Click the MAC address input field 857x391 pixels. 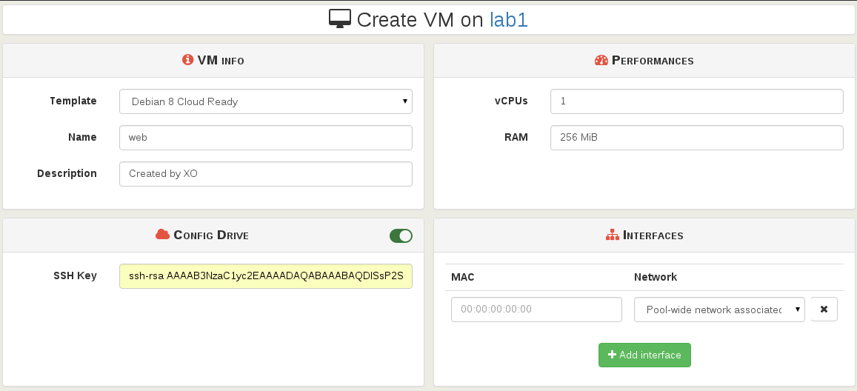tap(537, 309)
